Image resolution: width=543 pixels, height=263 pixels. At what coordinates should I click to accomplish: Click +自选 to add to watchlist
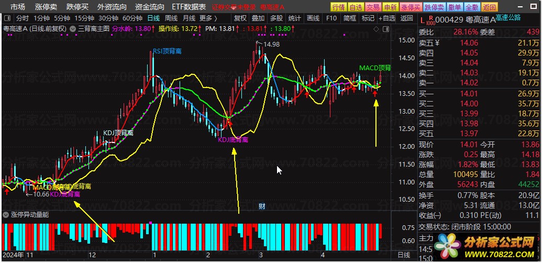coord(387,18)
